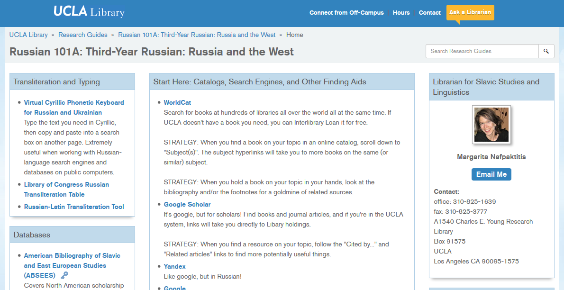The image size is (564, 290).
Task: Click the Email Me button
Action: 491,174
